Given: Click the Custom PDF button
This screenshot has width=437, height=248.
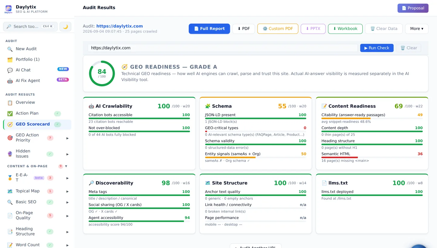Looking at the screenshot, I should pos(278,29).
